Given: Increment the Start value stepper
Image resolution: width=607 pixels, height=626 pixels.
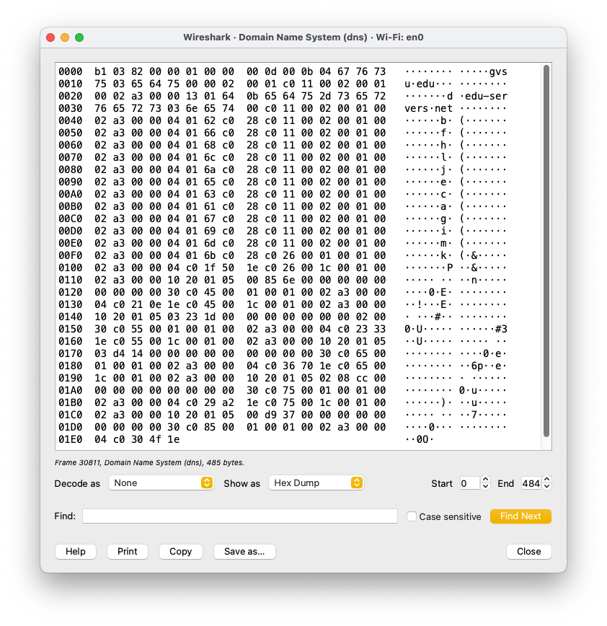Looking at the screenshot, I should (x=485, y=480).
